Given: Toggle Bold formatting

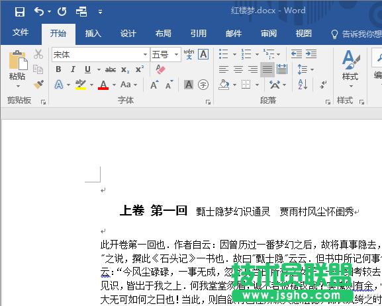Looking at the screenshot, I should coord(58,69).
